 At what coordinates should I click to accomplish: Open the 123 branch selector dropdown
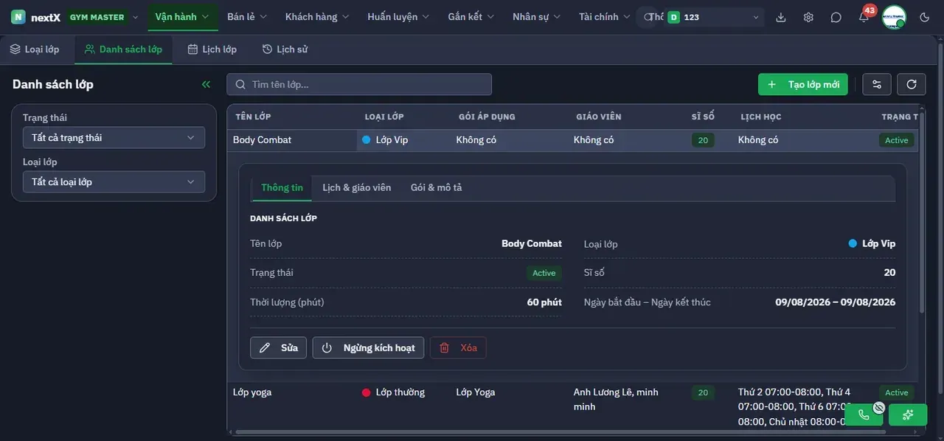tap(713, 17)
